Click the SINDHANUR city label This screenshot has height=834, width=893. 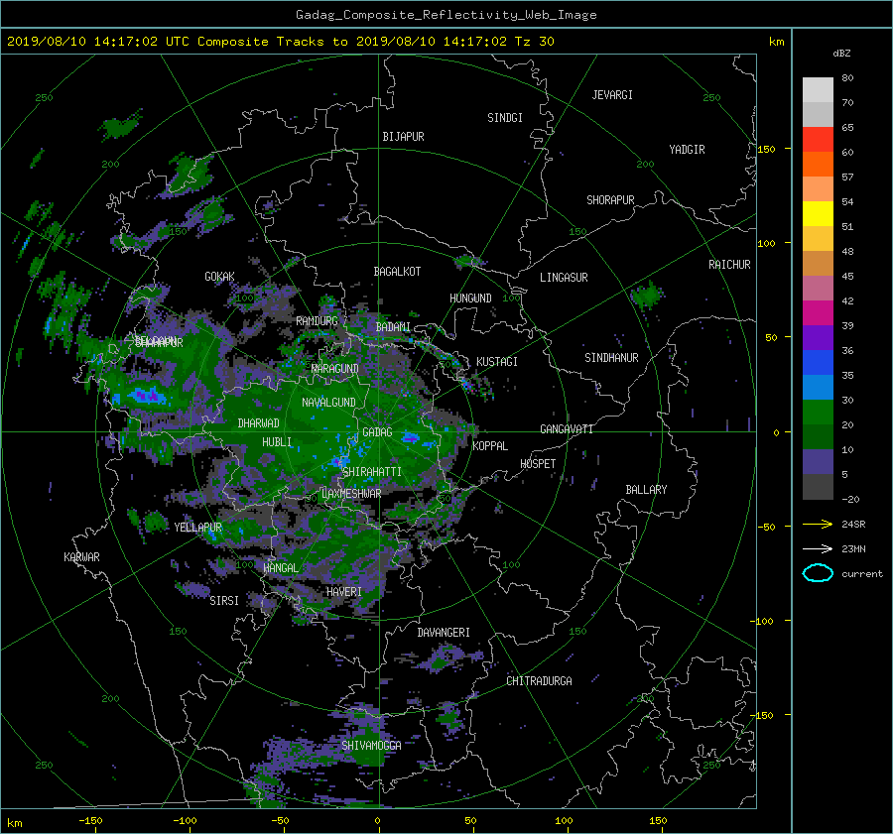pos(611,358)
